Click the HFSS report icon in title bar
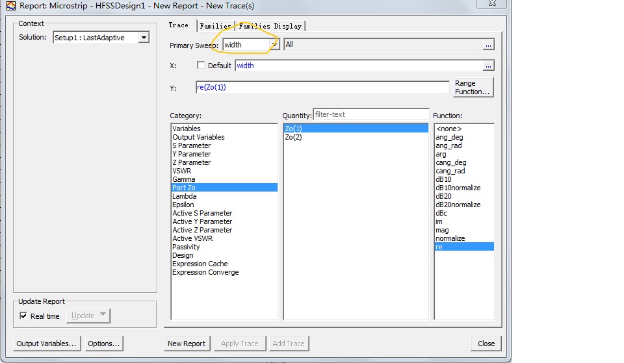 [x=11, y=6]
